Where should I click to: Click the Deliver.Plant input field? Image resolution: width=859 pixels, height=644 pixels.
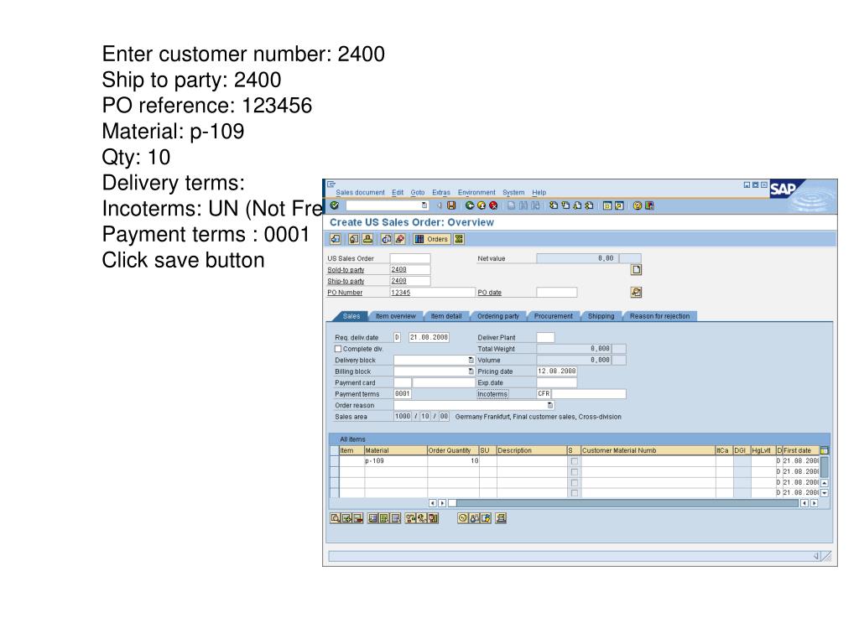545,337
